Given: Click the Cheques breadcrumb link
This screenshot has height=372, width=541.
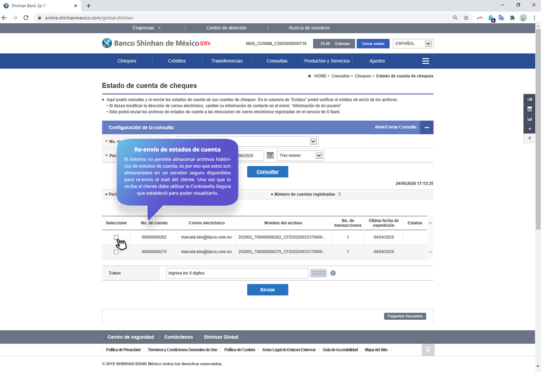Looking at the screenshot, I should (363, 76).
